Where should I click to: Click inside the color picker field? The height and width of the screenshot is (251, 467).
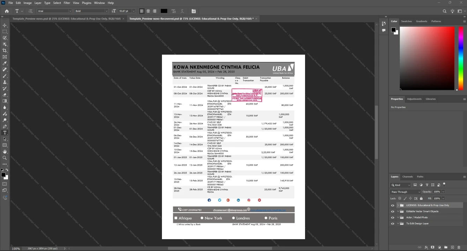pyautogui.click(x=427, y=58)
